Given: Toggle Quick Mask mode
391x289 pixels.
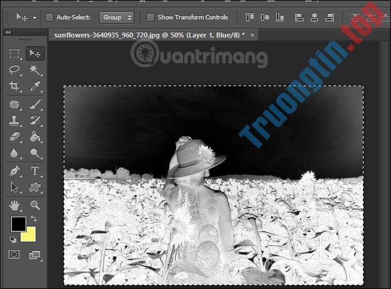Looking at the screenshot, I should pos(14,255).
